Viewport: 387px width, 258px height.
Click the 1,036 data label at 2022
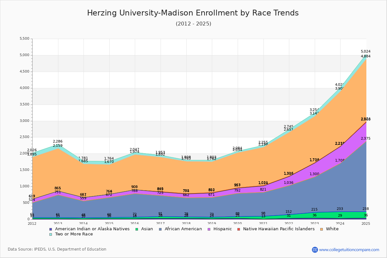[x=289, y=183]
